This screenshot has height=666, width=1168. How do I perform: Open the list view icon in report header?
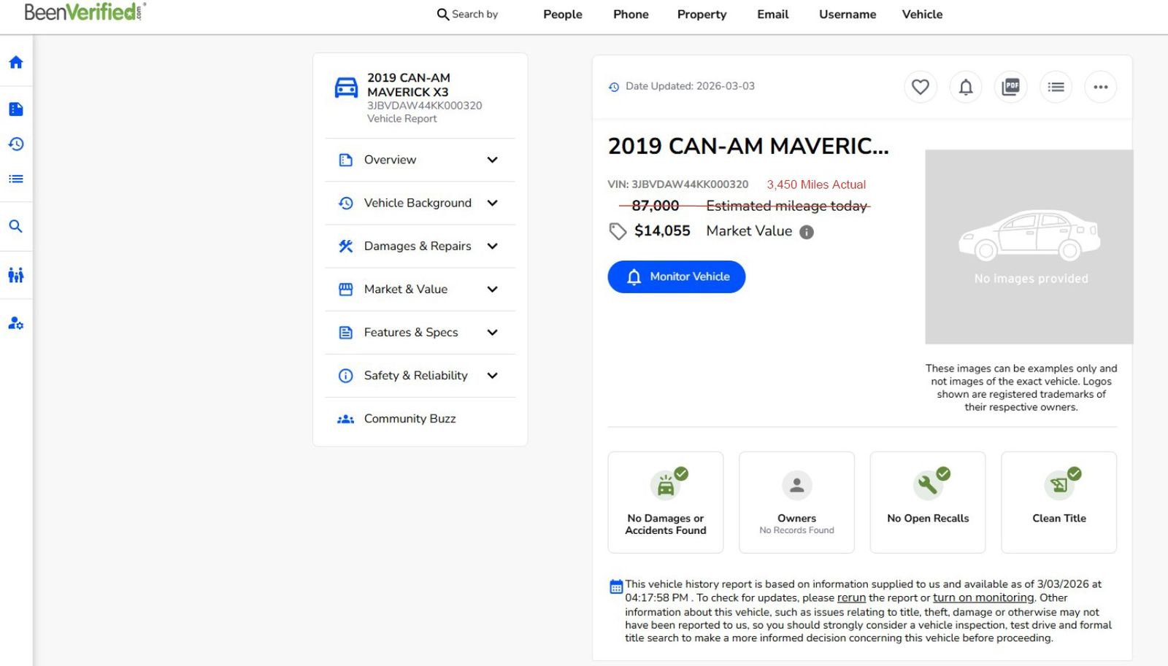[1056, 87]
